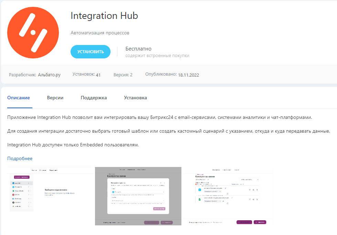337x235 pixels.
Task: Click the Версия: 2 text
Action: [x=123, y=75]
